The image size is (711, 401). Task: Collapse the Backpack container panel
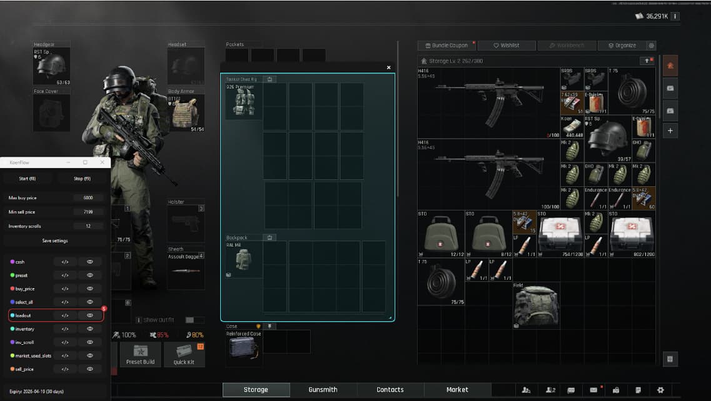point(270,238)
